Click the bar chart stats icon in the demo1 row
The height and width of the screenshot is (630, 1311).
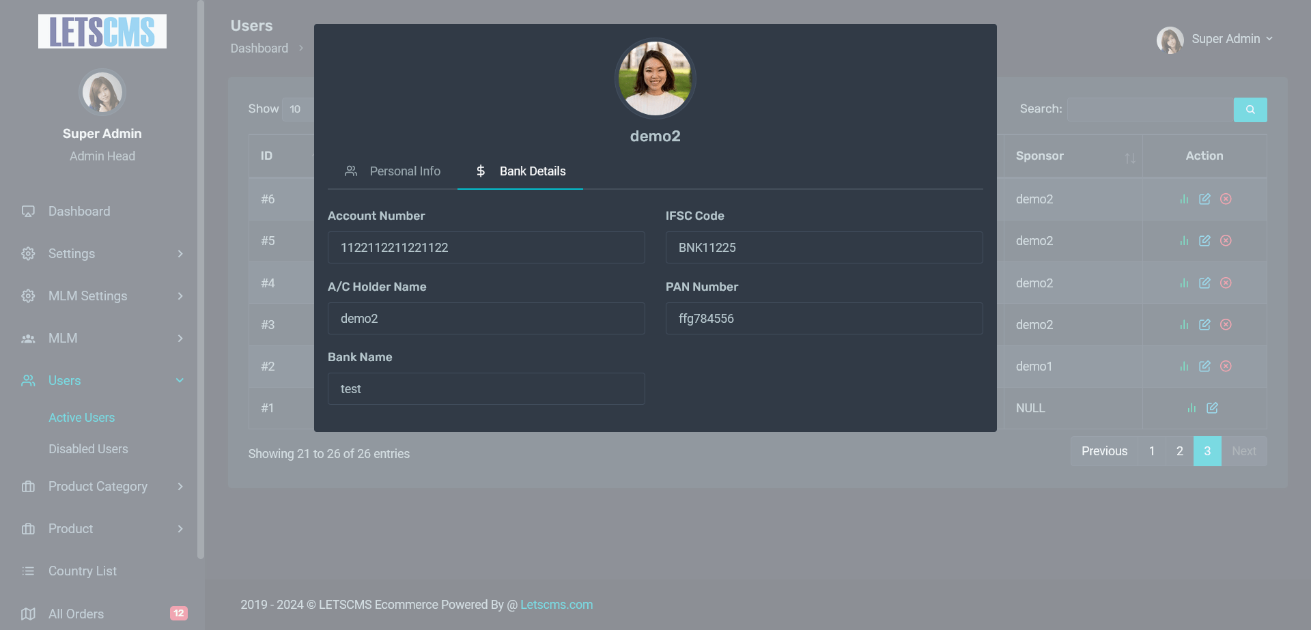tap(1185, 366)
